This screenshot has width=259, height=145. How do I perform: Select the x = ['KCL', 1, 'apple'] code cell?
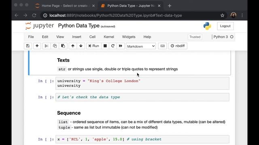142,139
